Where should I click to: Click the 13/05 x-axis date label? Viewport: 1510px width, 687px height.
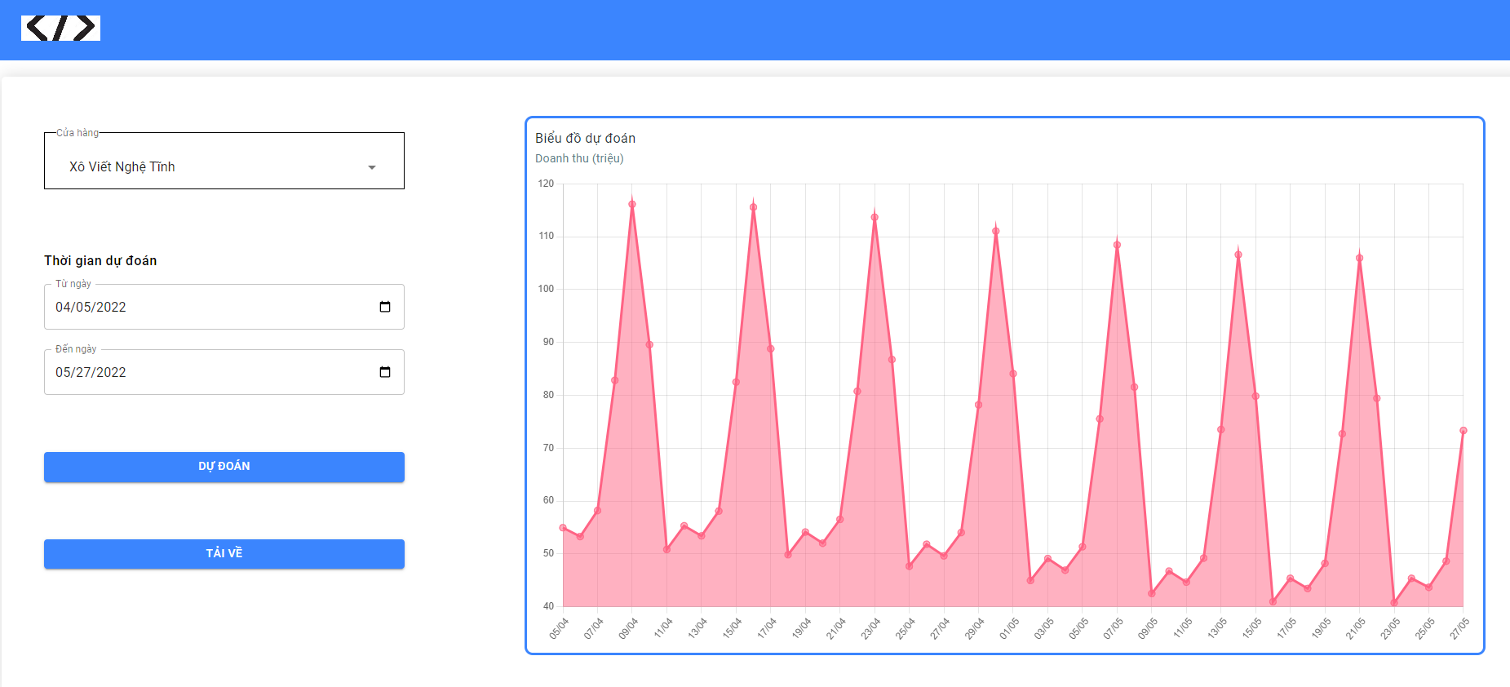pos(1216,627)
